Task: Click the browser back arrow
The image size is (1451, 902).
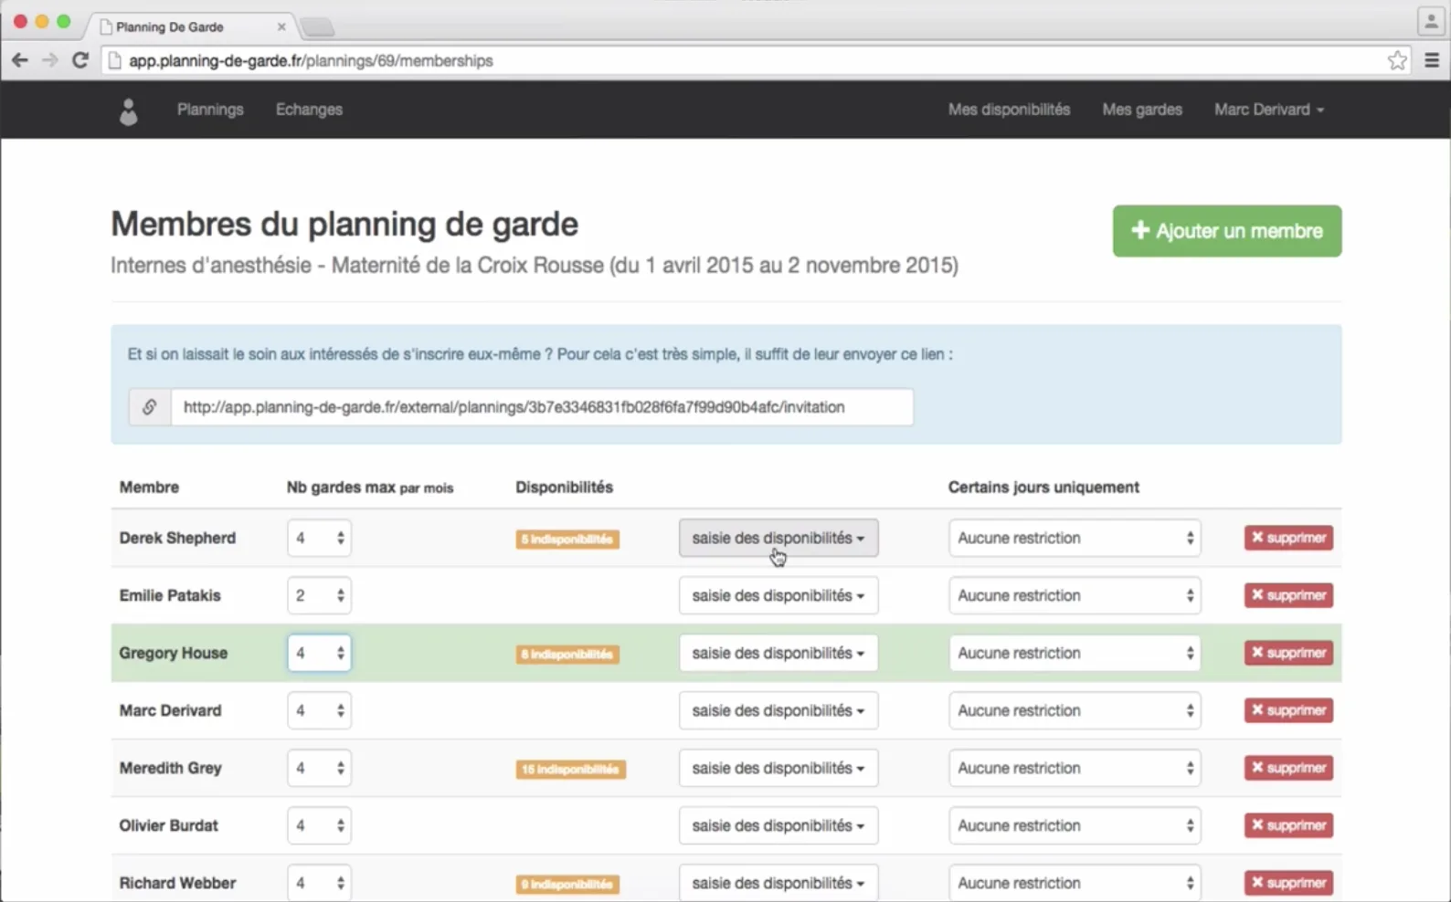Action: click(19, 60)
